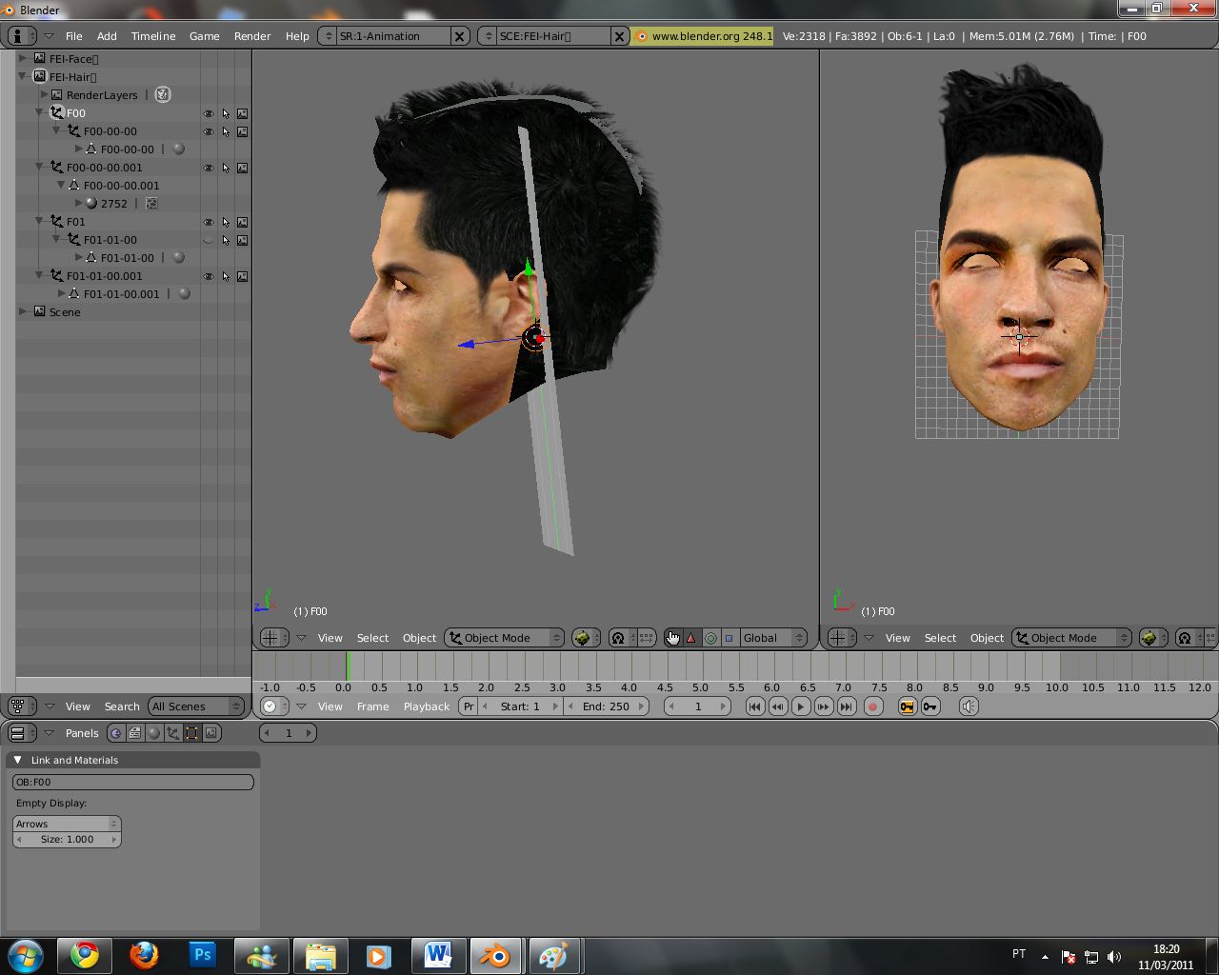The width and height of the screenshot is (1219, 975).
Task: Open the Shading context sphere icon
Action: 154,733
